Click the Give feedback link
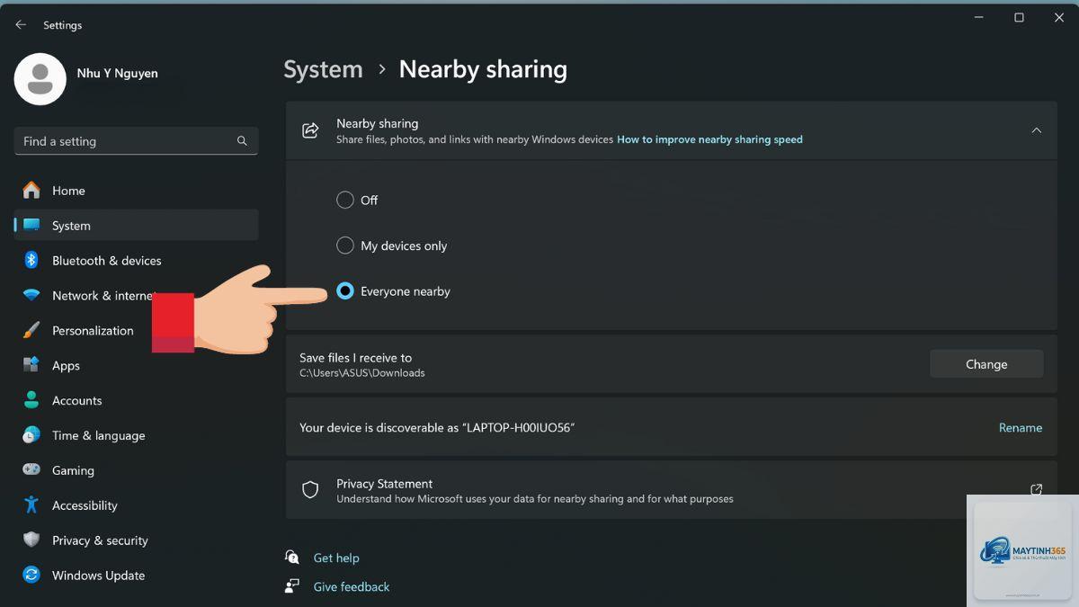1079x607 pixels. coord(352,586)
